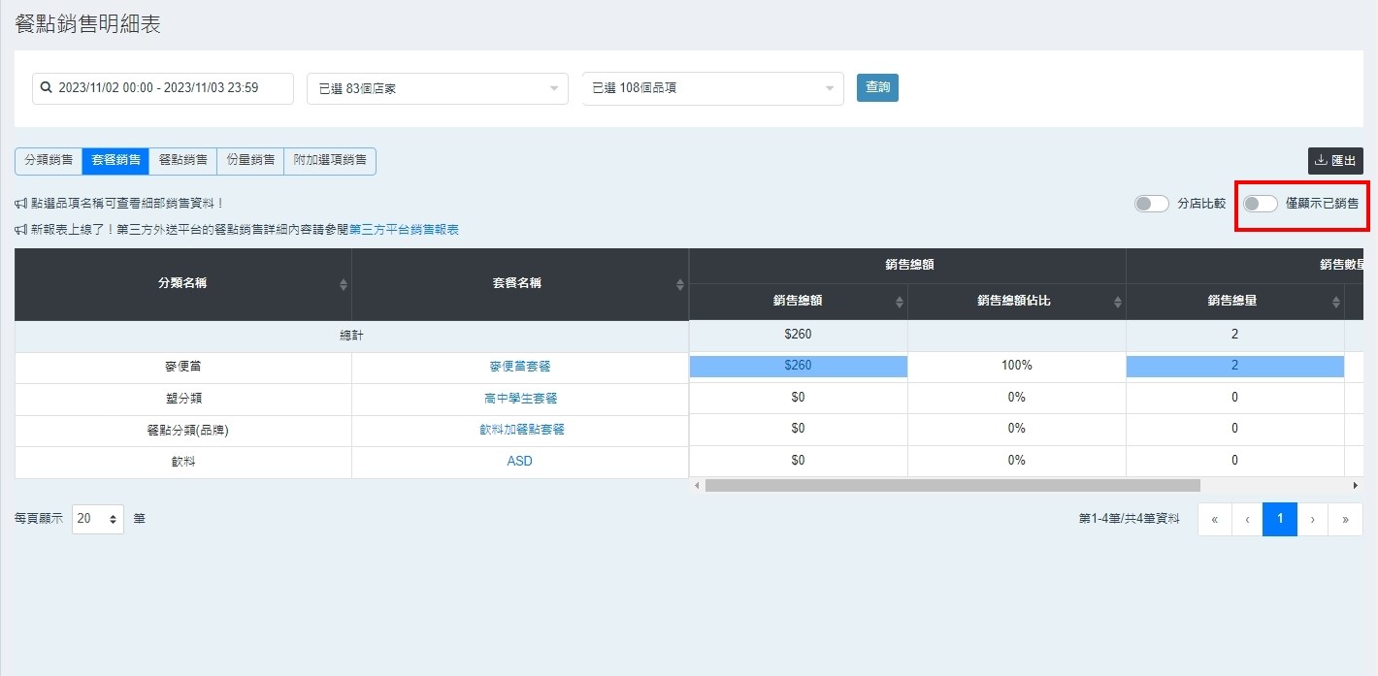Sort by 銷售總量 column sort icon
Image resolution: width=1378 pixels, height=676 pixels.
(x=1335, y=302)
